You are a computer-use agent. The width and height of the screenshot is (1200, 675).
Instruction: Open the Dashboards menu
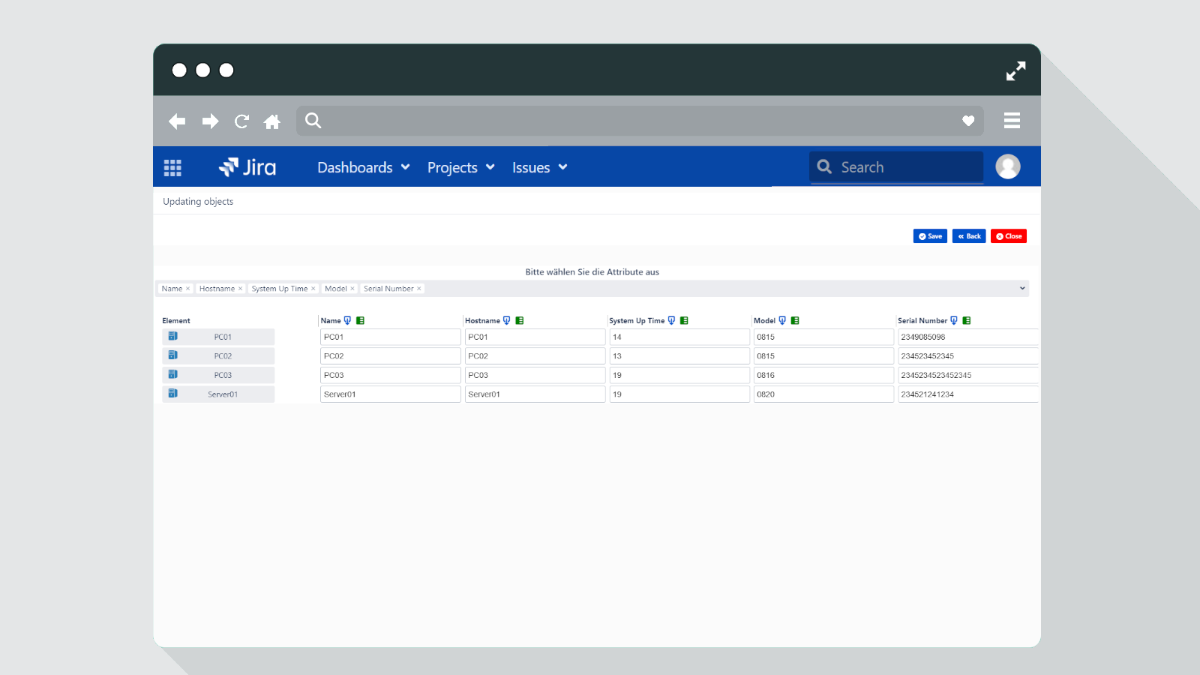pyautogui.click(x=363, y=167)
